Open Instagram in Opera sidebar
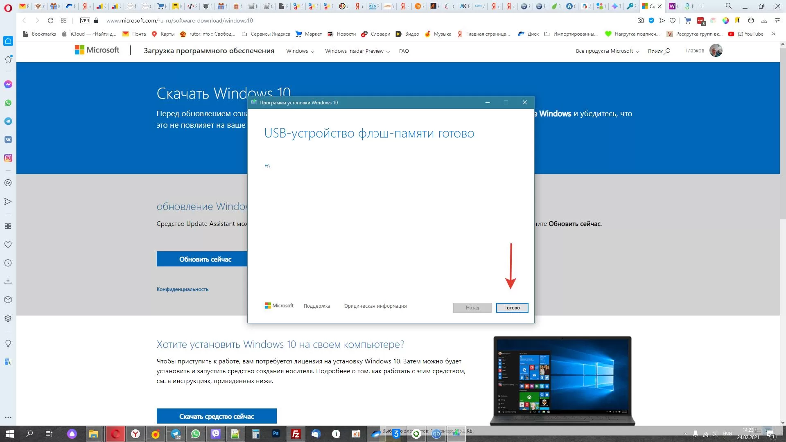 pyautogui.click(x=8, y=158)
